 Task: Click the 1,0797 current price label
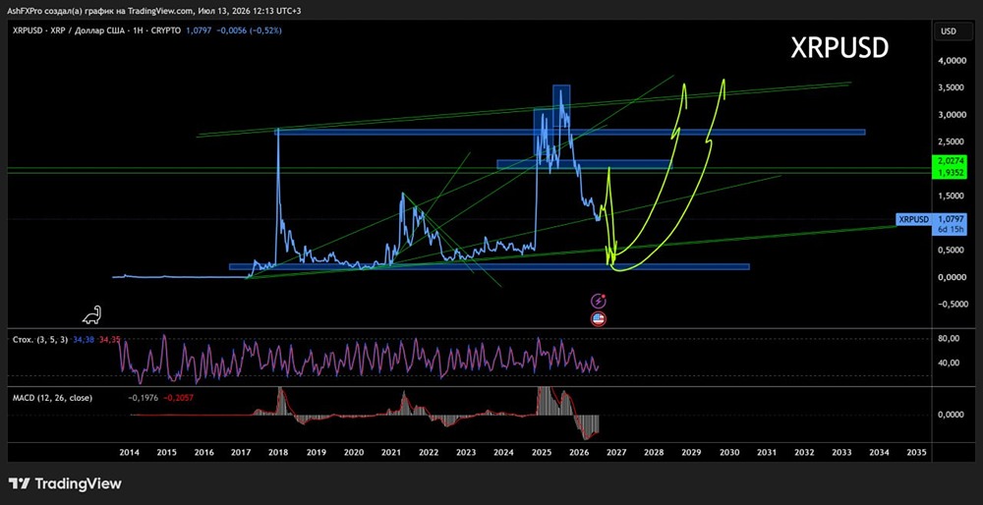(951, 219)
